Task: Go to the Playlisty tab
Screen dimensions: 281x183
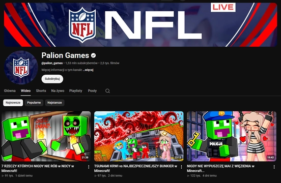Action: [x=76, y=90]
